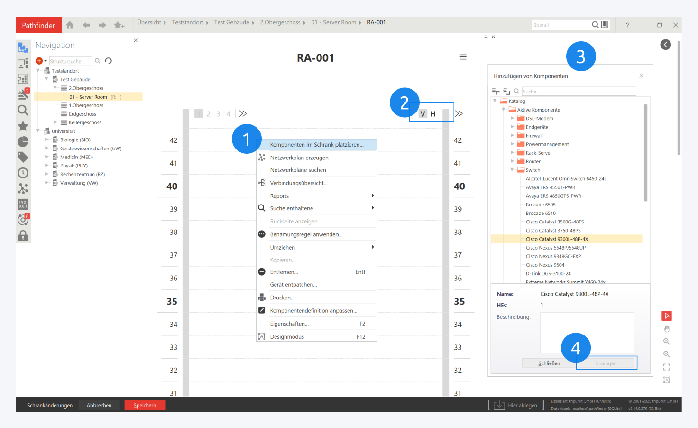Open the lock icon in sidebar

tap(23, 236)
